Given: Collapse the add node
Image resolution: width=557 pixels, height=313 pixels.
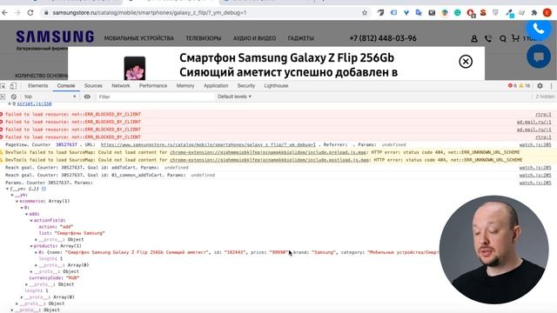Looking at the screenshot, I should pos(27,214).
